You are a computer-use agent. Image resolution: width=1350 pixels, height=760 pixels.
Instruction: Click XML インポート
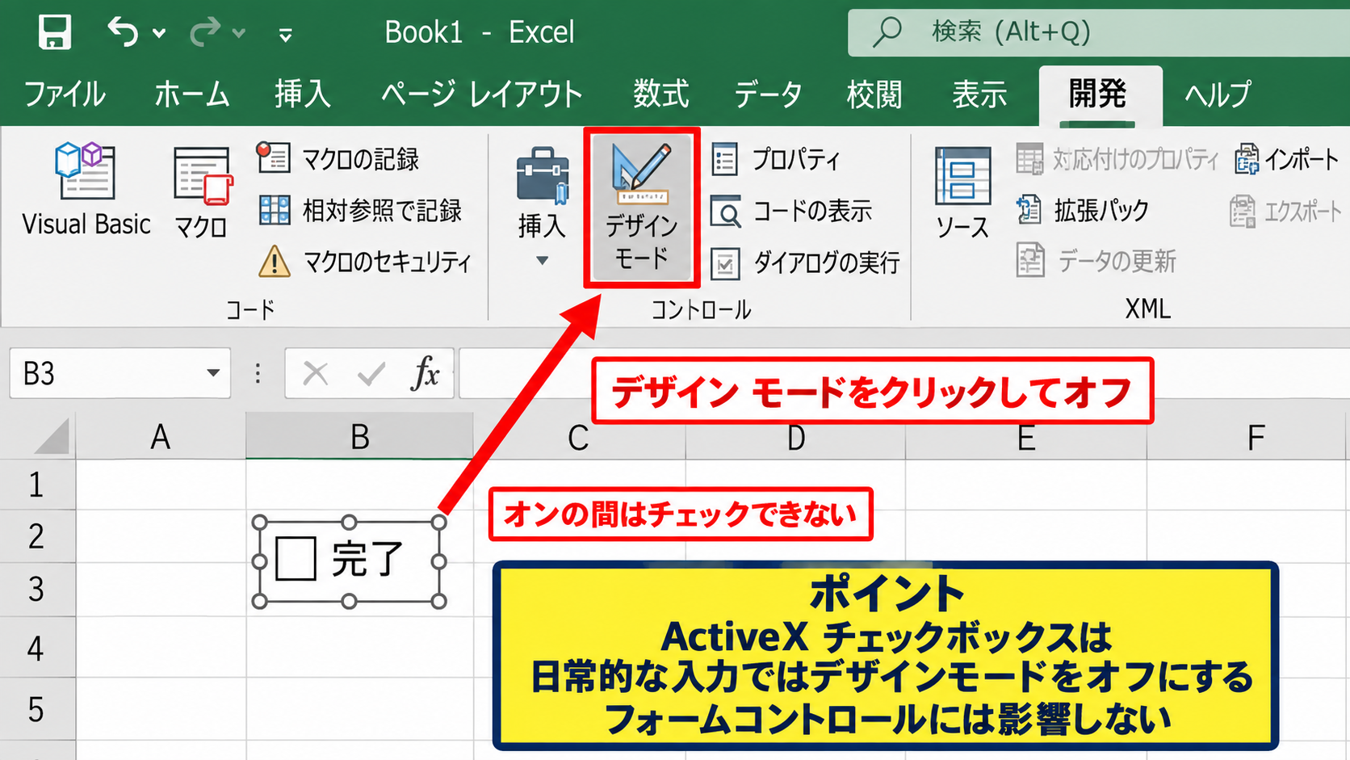1287,158
